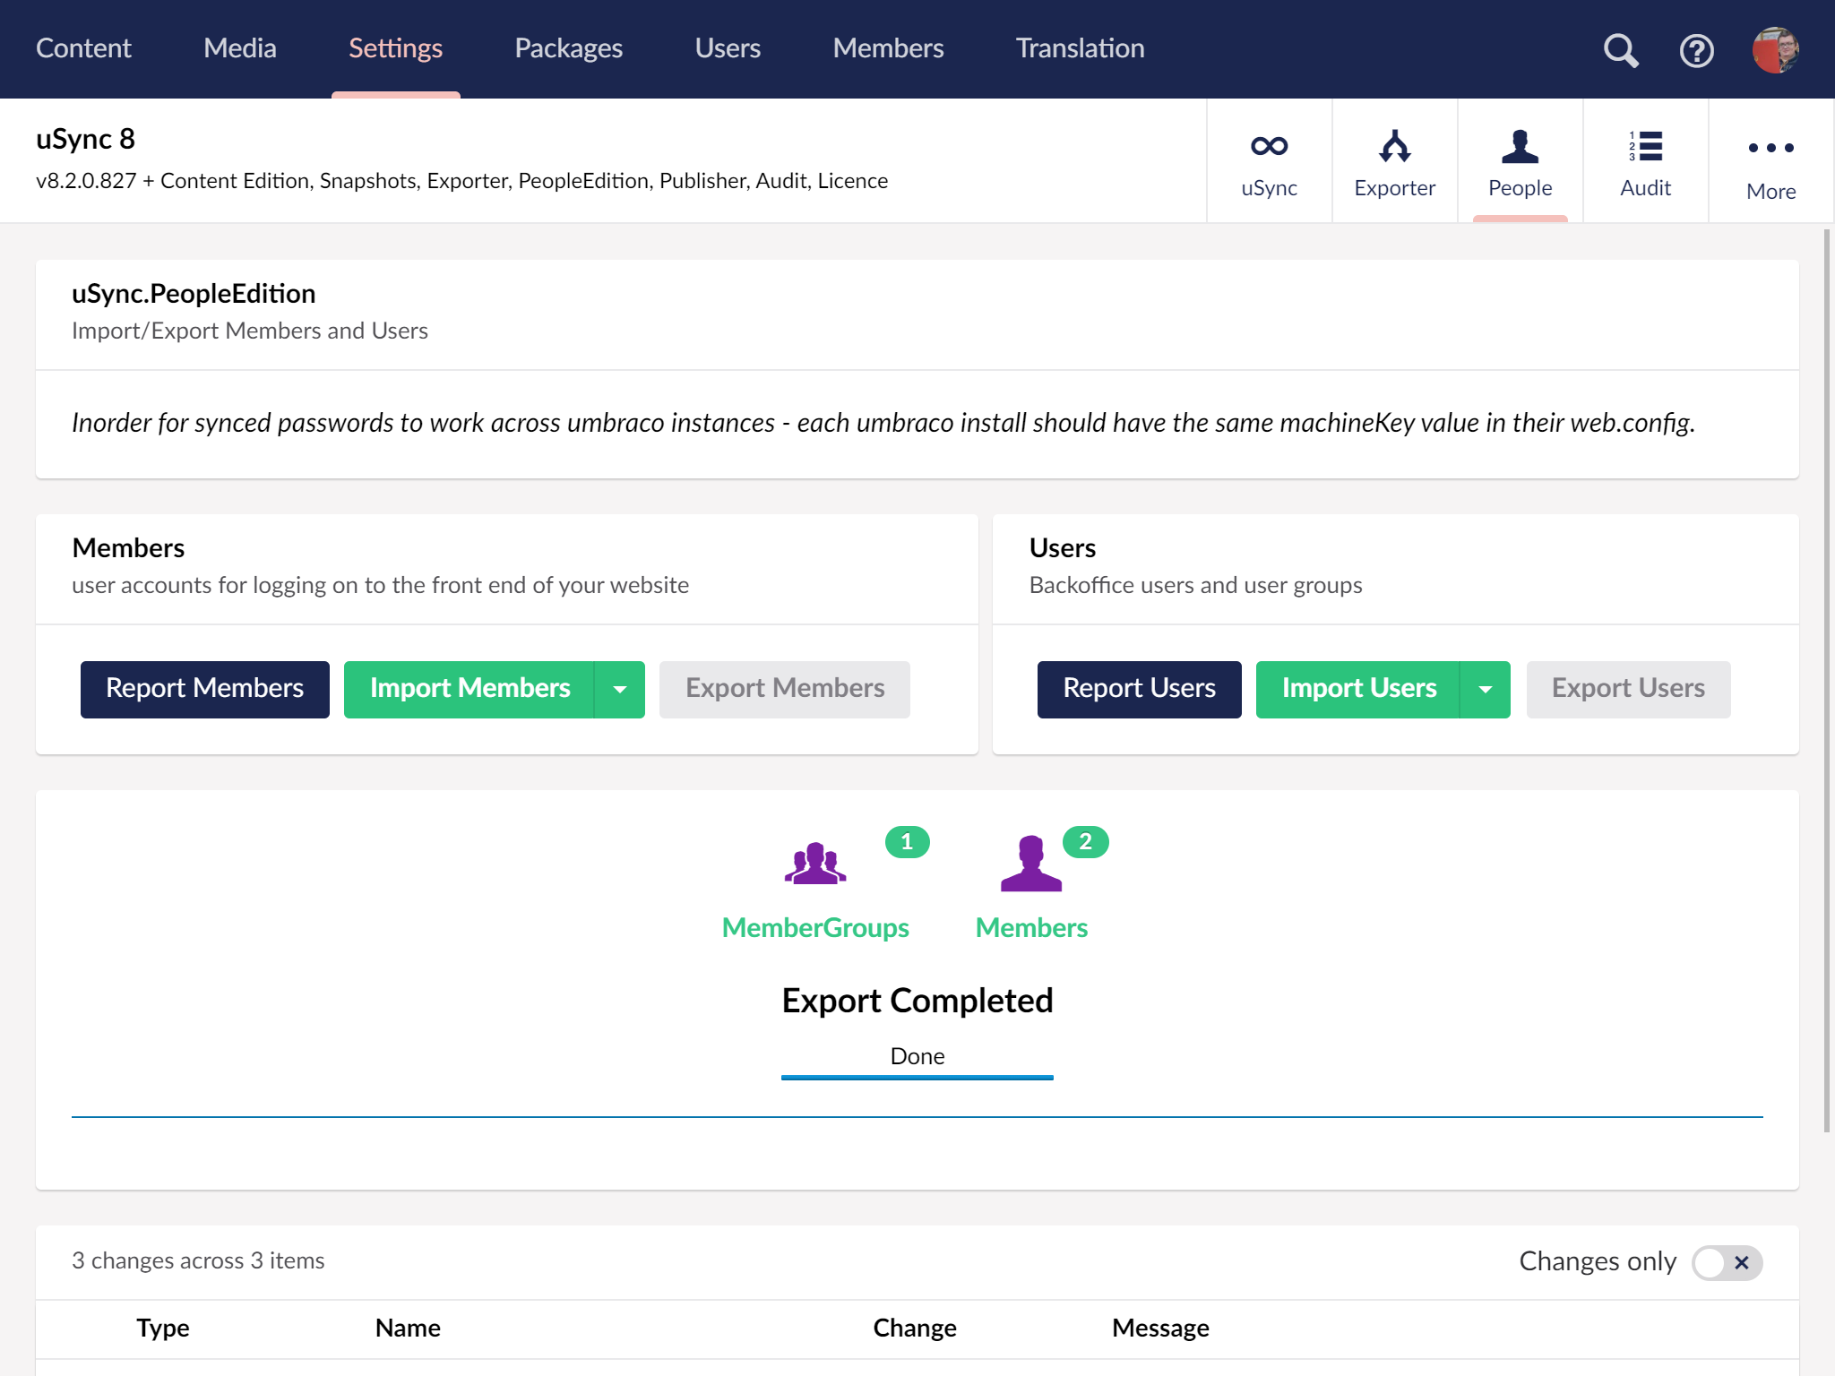Click the Members purple person icon

1031,864
